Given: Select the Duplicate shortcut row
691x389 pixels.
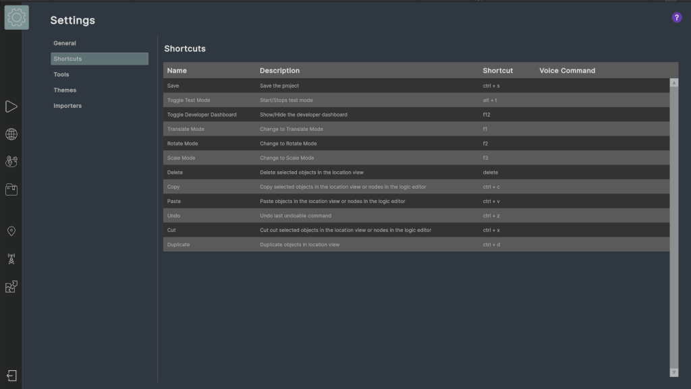Looking at the screenshot, I should 416,244.
